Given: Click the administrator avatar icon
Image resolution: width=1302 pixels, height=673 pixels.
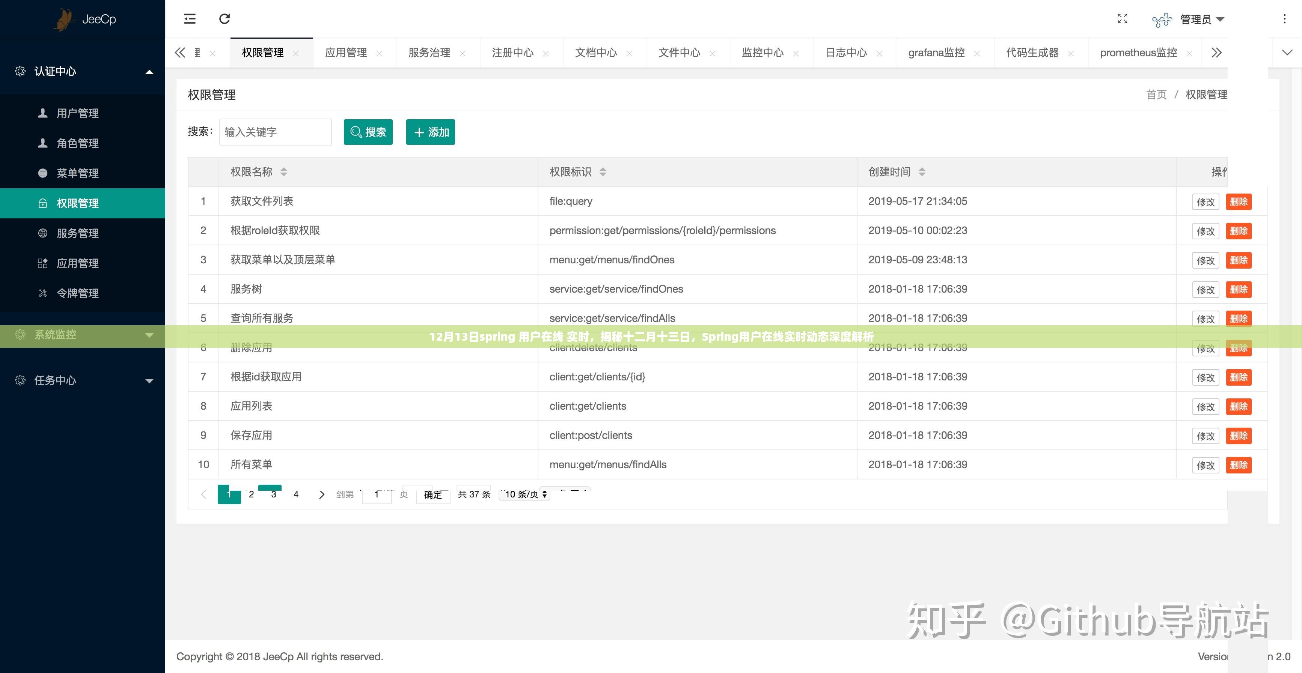Looking at the screenshot, I should pos(1162,20).
